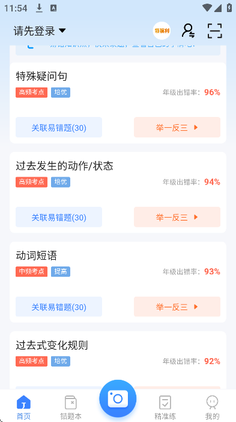Open the 过去式变化规则 topic card
This screenshot has height=422, width=236.
[x=118, y=360]
